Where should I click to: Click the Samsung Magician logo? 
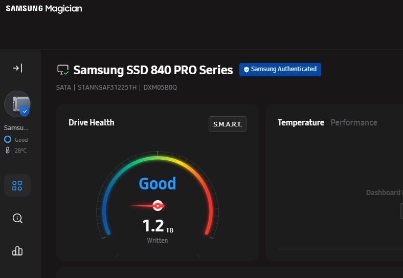pyautogui.click(x=44, y=9)
